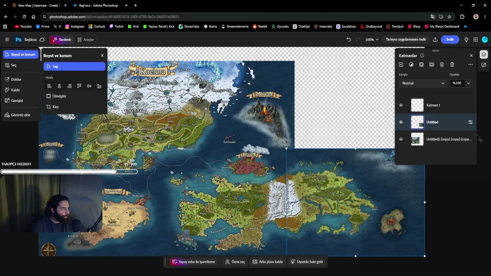Close the Katmanlar panel

click(471, 56)
